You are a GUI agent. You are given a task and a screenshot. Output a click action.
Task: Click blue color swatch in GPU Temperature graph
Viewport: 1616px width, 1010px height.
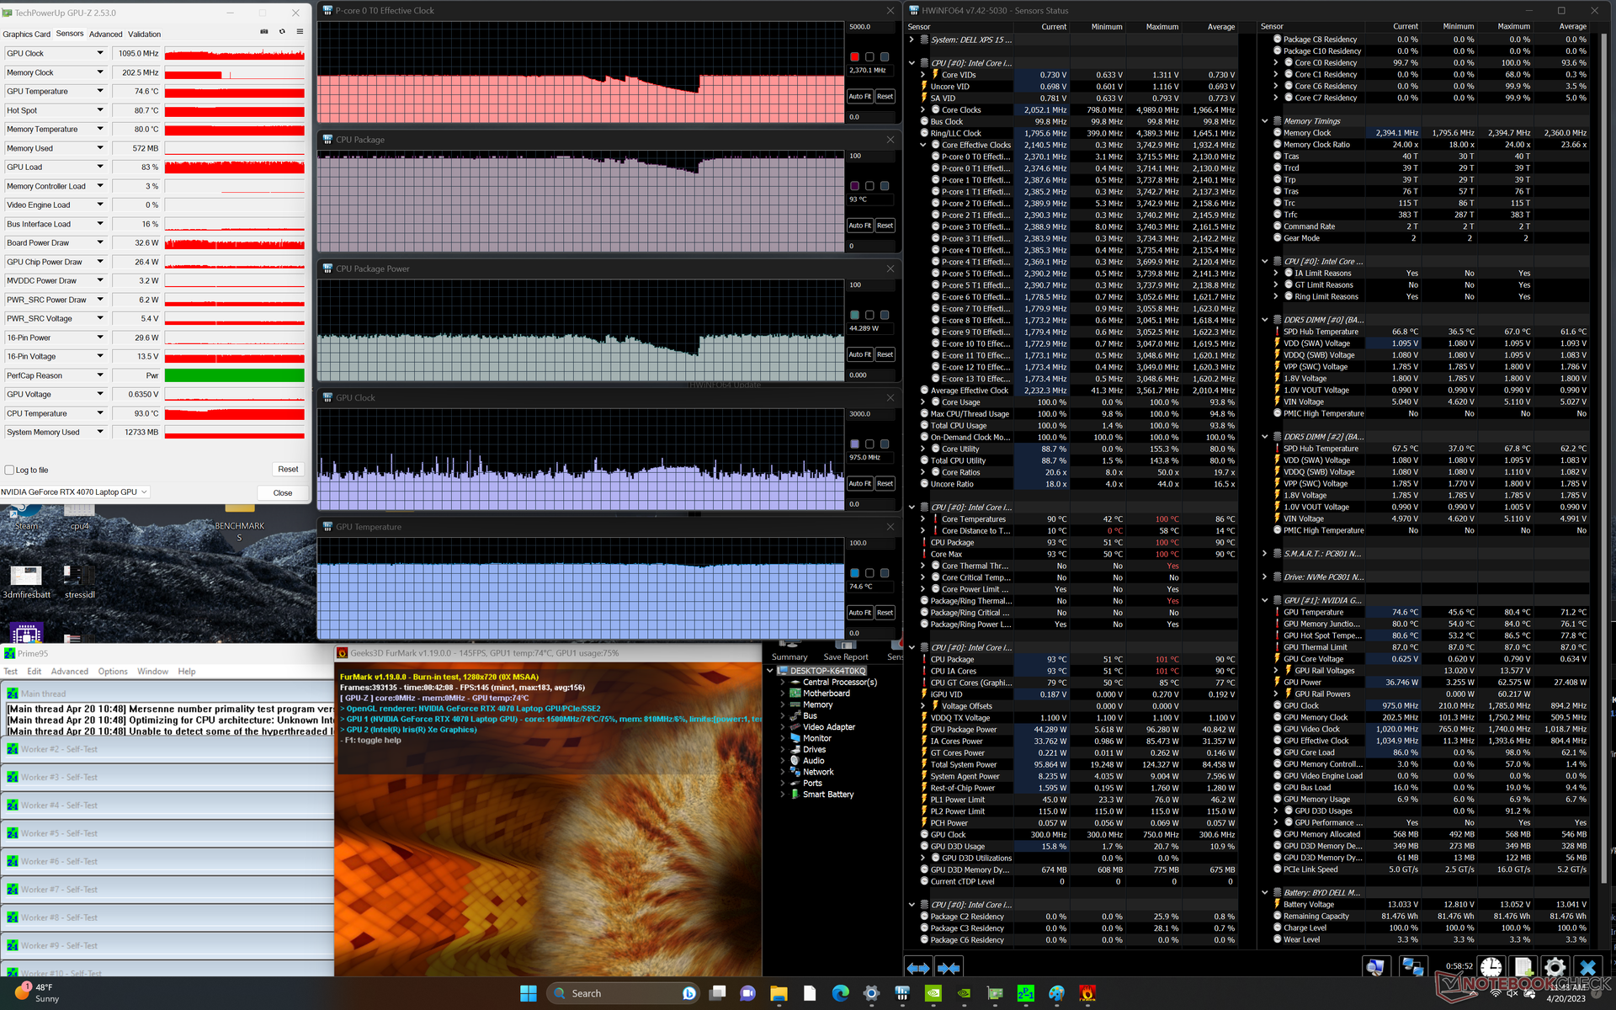click(854, 573)
